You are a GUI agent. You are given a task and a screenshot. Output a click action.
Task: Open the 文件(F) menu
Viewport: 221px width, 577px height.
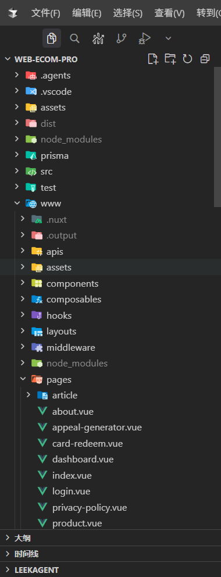(45, 13)
